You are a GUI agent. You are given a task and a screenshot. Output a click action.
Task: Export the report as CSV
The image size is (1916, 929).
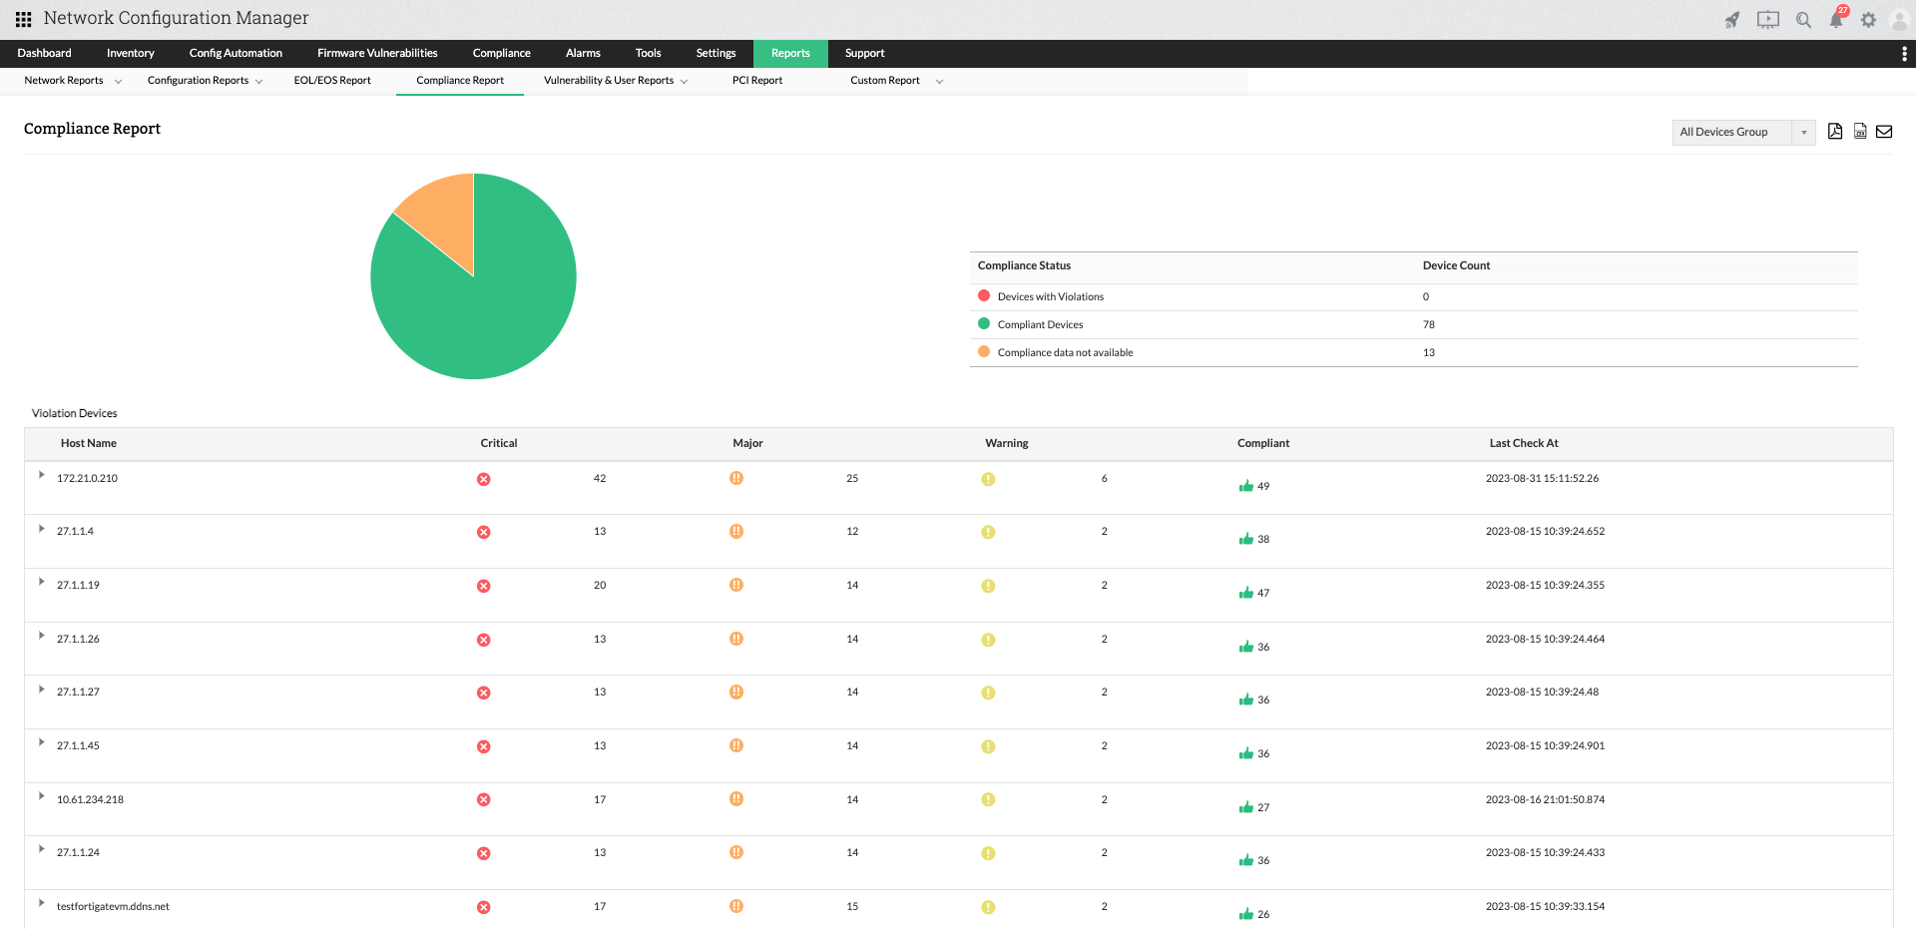pyautogui.click(x=1860, y=132)
